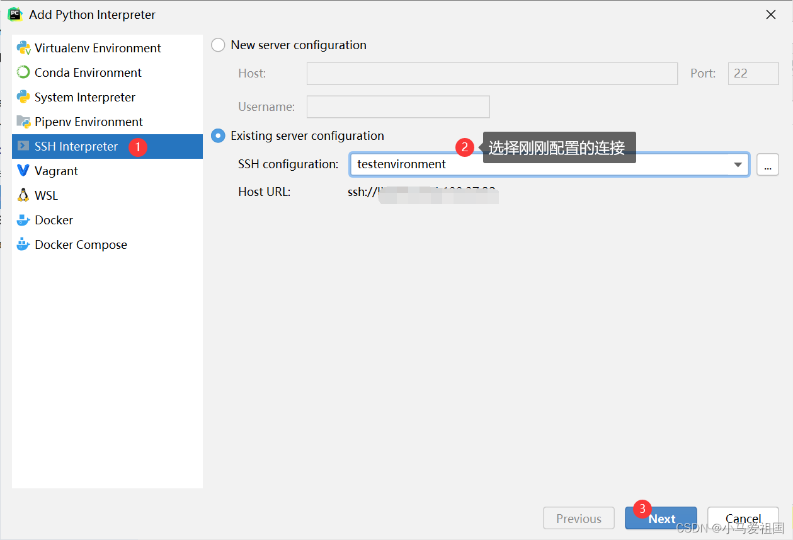
Task: Close the Add Python Interpreter dialog
Action: [770, 14]
